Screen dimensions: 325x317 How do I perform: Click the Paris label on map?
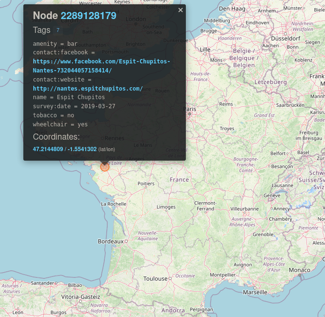point(190,109)
